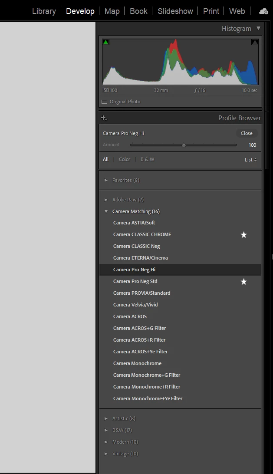
Task: Adjust the profile Amount slider handle
Action: coord(184,145)
